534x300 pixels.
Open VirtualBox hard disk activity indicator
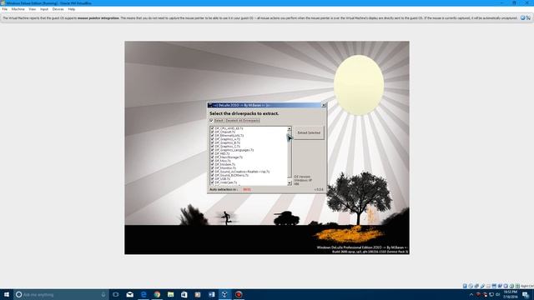465,286
